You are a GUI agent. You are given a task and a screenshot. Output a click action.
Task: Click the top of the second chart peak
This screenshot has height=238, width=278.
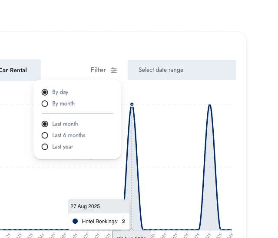[x=210, y=105]
